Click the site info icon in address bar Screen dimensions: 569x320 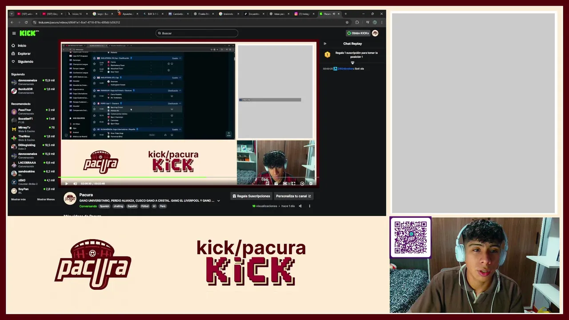tap(34, 22)
